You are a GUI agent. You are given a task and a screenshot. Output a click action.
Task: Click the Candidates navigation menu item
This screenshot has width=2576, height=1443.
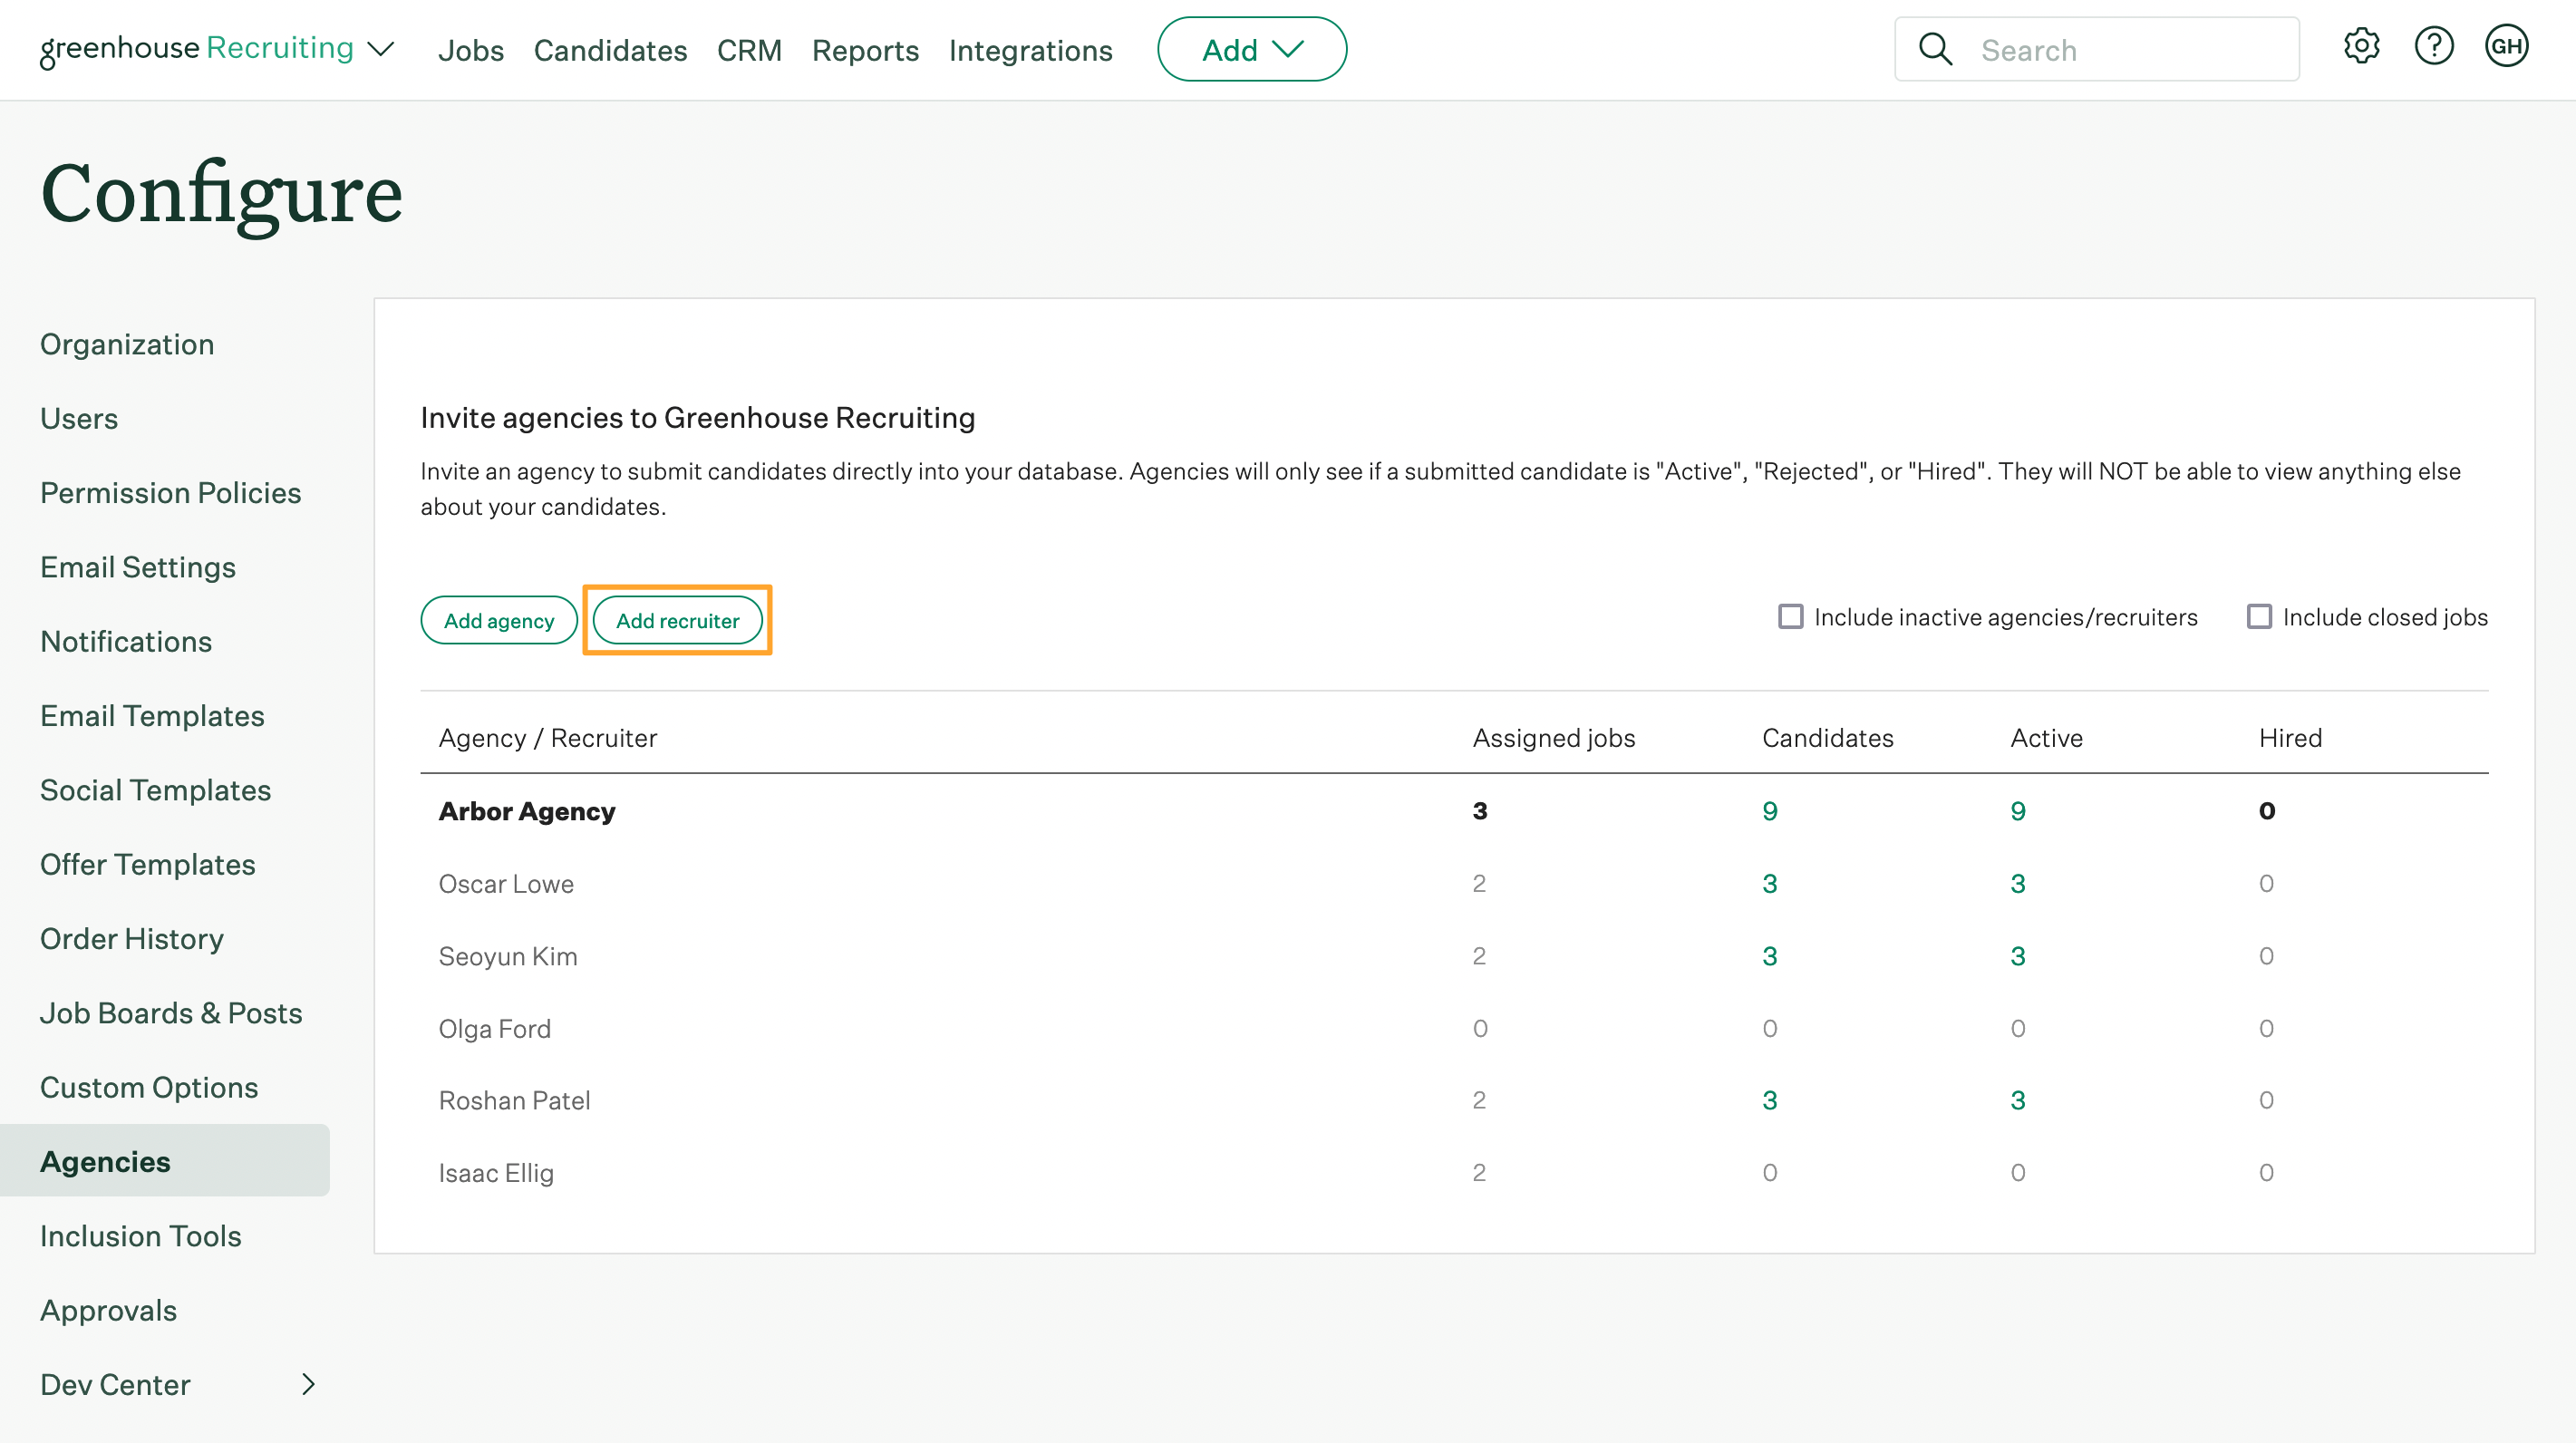coord(608,50)
